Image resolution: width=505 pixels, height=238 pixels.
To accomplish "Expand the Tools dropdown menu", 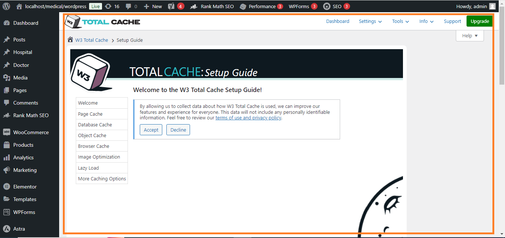I will coord(400,21).
